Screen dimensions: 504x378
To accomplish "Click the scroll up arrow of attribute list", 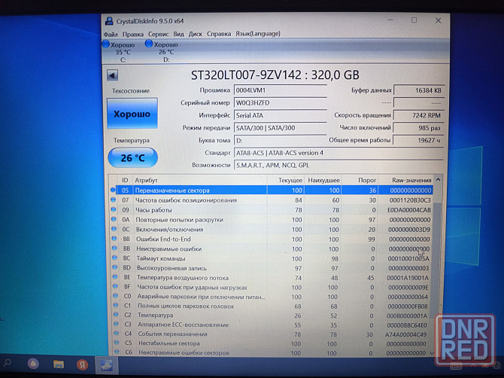I will (438, 180).
